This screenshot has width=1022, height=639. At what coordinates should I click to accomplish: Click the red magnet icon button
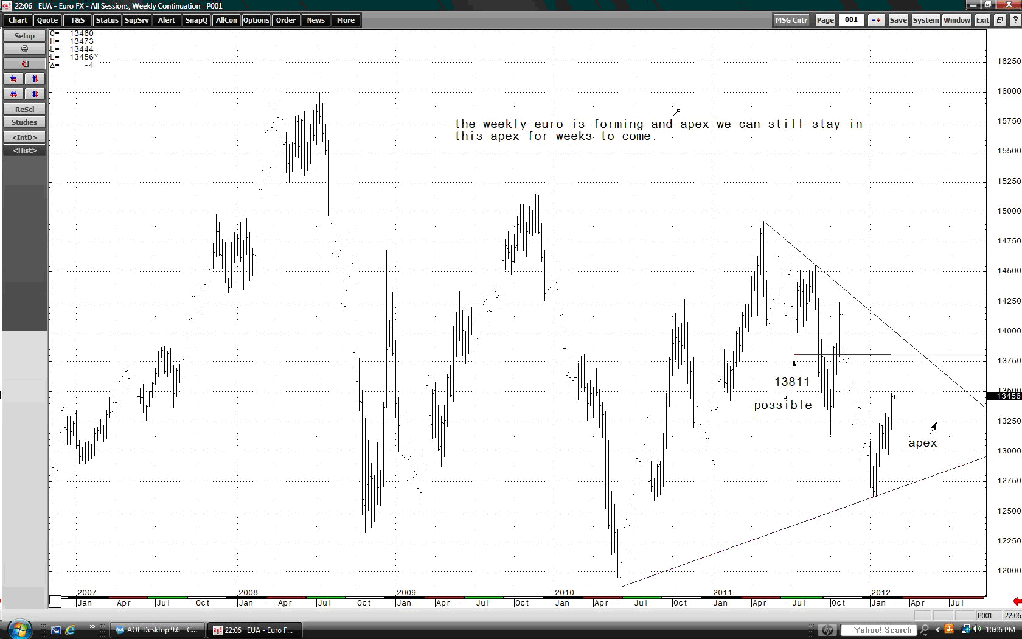24,64
